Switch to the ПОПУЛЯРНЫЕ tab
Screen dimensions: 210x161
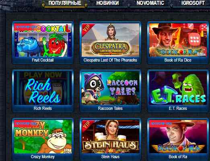(x=65, y=3)
